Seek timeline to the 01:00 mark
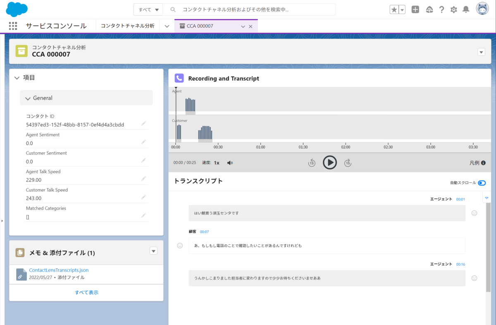The width and height of the screenshot is (496, 325). [x=260, y=147]
